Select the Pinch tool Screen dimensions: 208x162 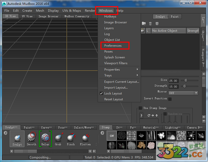(x=71, y=139)
